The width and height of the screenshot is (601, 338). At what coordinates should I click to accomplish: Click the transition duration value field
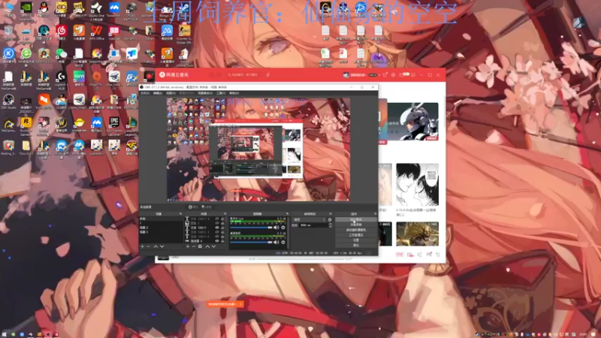coord(313,225)
